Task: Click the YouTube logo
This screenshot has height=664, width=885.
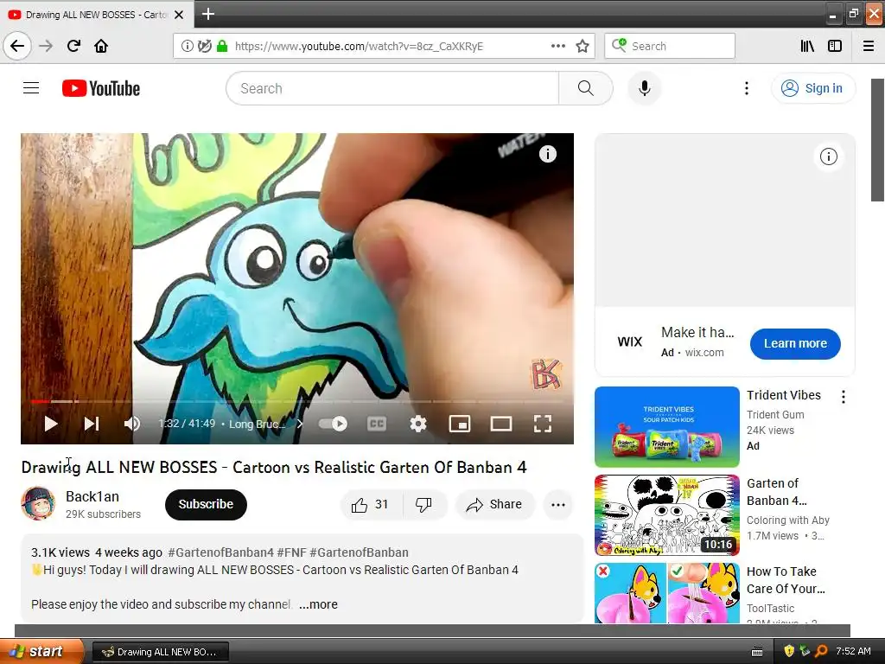Action: click(x=101, y=88)
